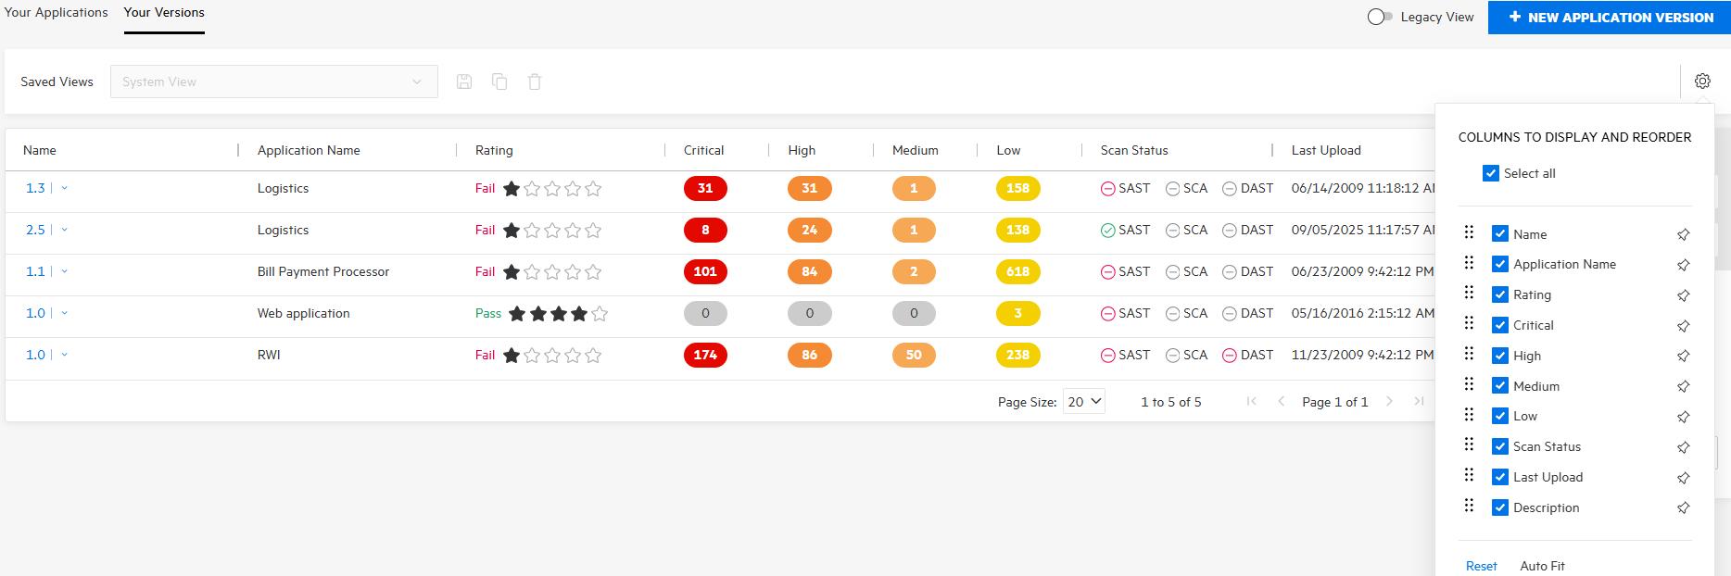Viewport: 1731px width, 576px height.
Task: Uncheck the Critical column checkbox
Action: click(1500, 325)
